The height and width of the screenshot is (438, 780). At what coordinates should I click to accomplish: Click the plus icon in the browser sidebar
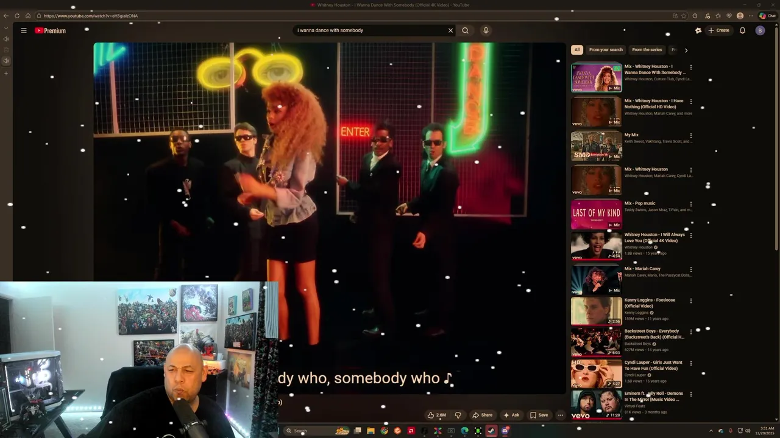pos(6,74)
